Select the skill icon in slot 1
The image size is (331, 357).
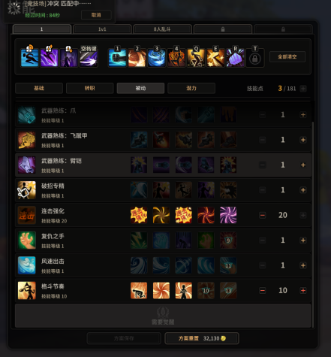[117, 58]
